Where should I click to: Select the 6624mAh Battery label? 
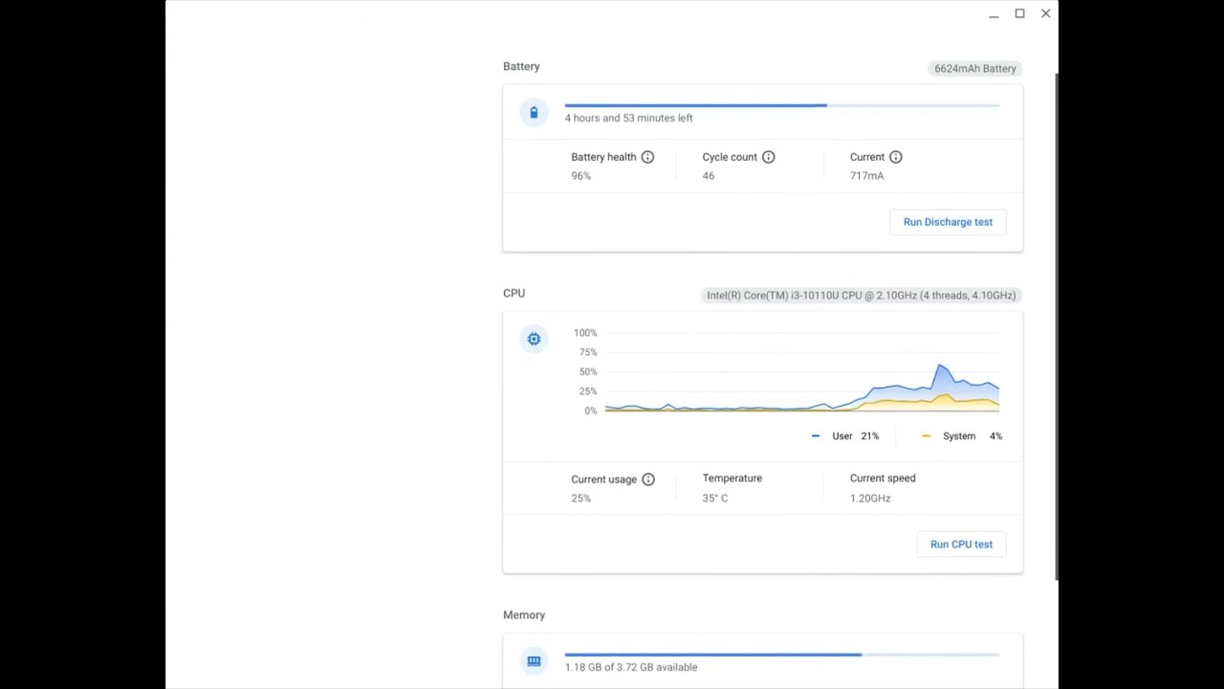pyautogui.click(x=974, y=69)
